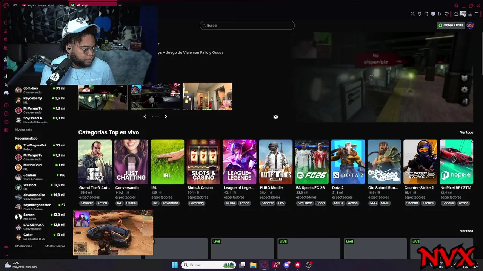Screen dimensions: 483x271
Task: Click the Shooter tag under Grand Theft Auto
Action: coord(87,203)
